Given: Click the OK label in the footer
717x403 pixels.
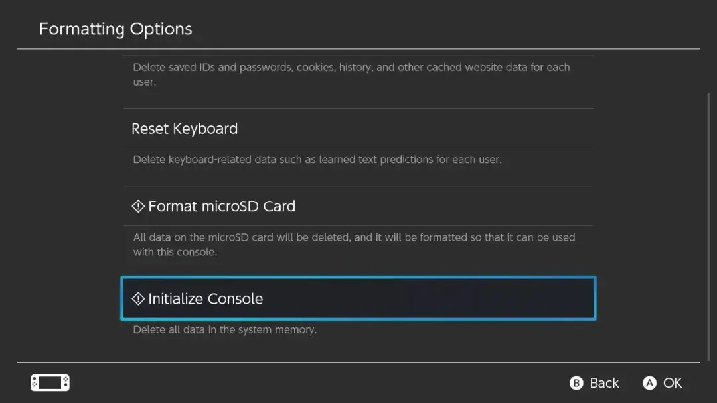Looking at the screenshot, I should [672, 383].
